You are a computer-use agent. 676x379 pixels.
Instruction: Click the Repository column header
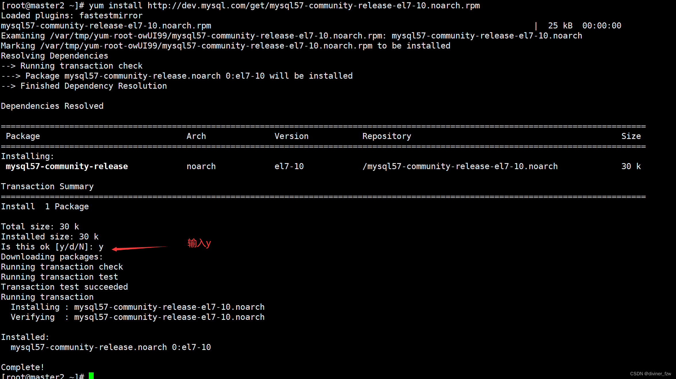[387, 136]
